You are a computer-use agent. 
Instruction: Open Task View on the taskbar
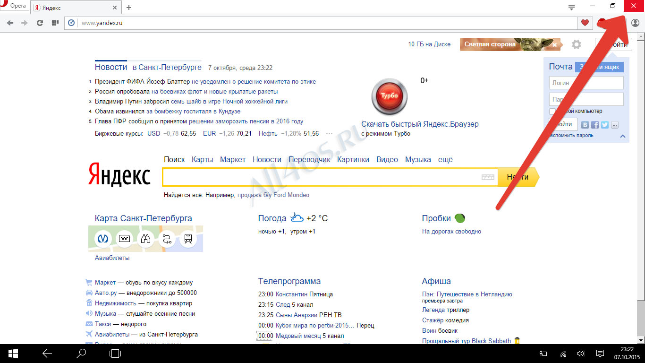pyautogui.click(x=115, y=353)
